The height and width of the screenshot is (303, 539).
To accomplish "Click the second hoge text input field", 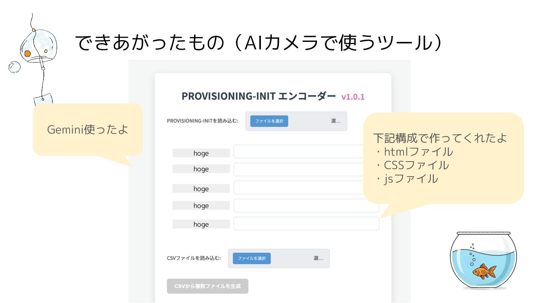I will pos(306,169).
